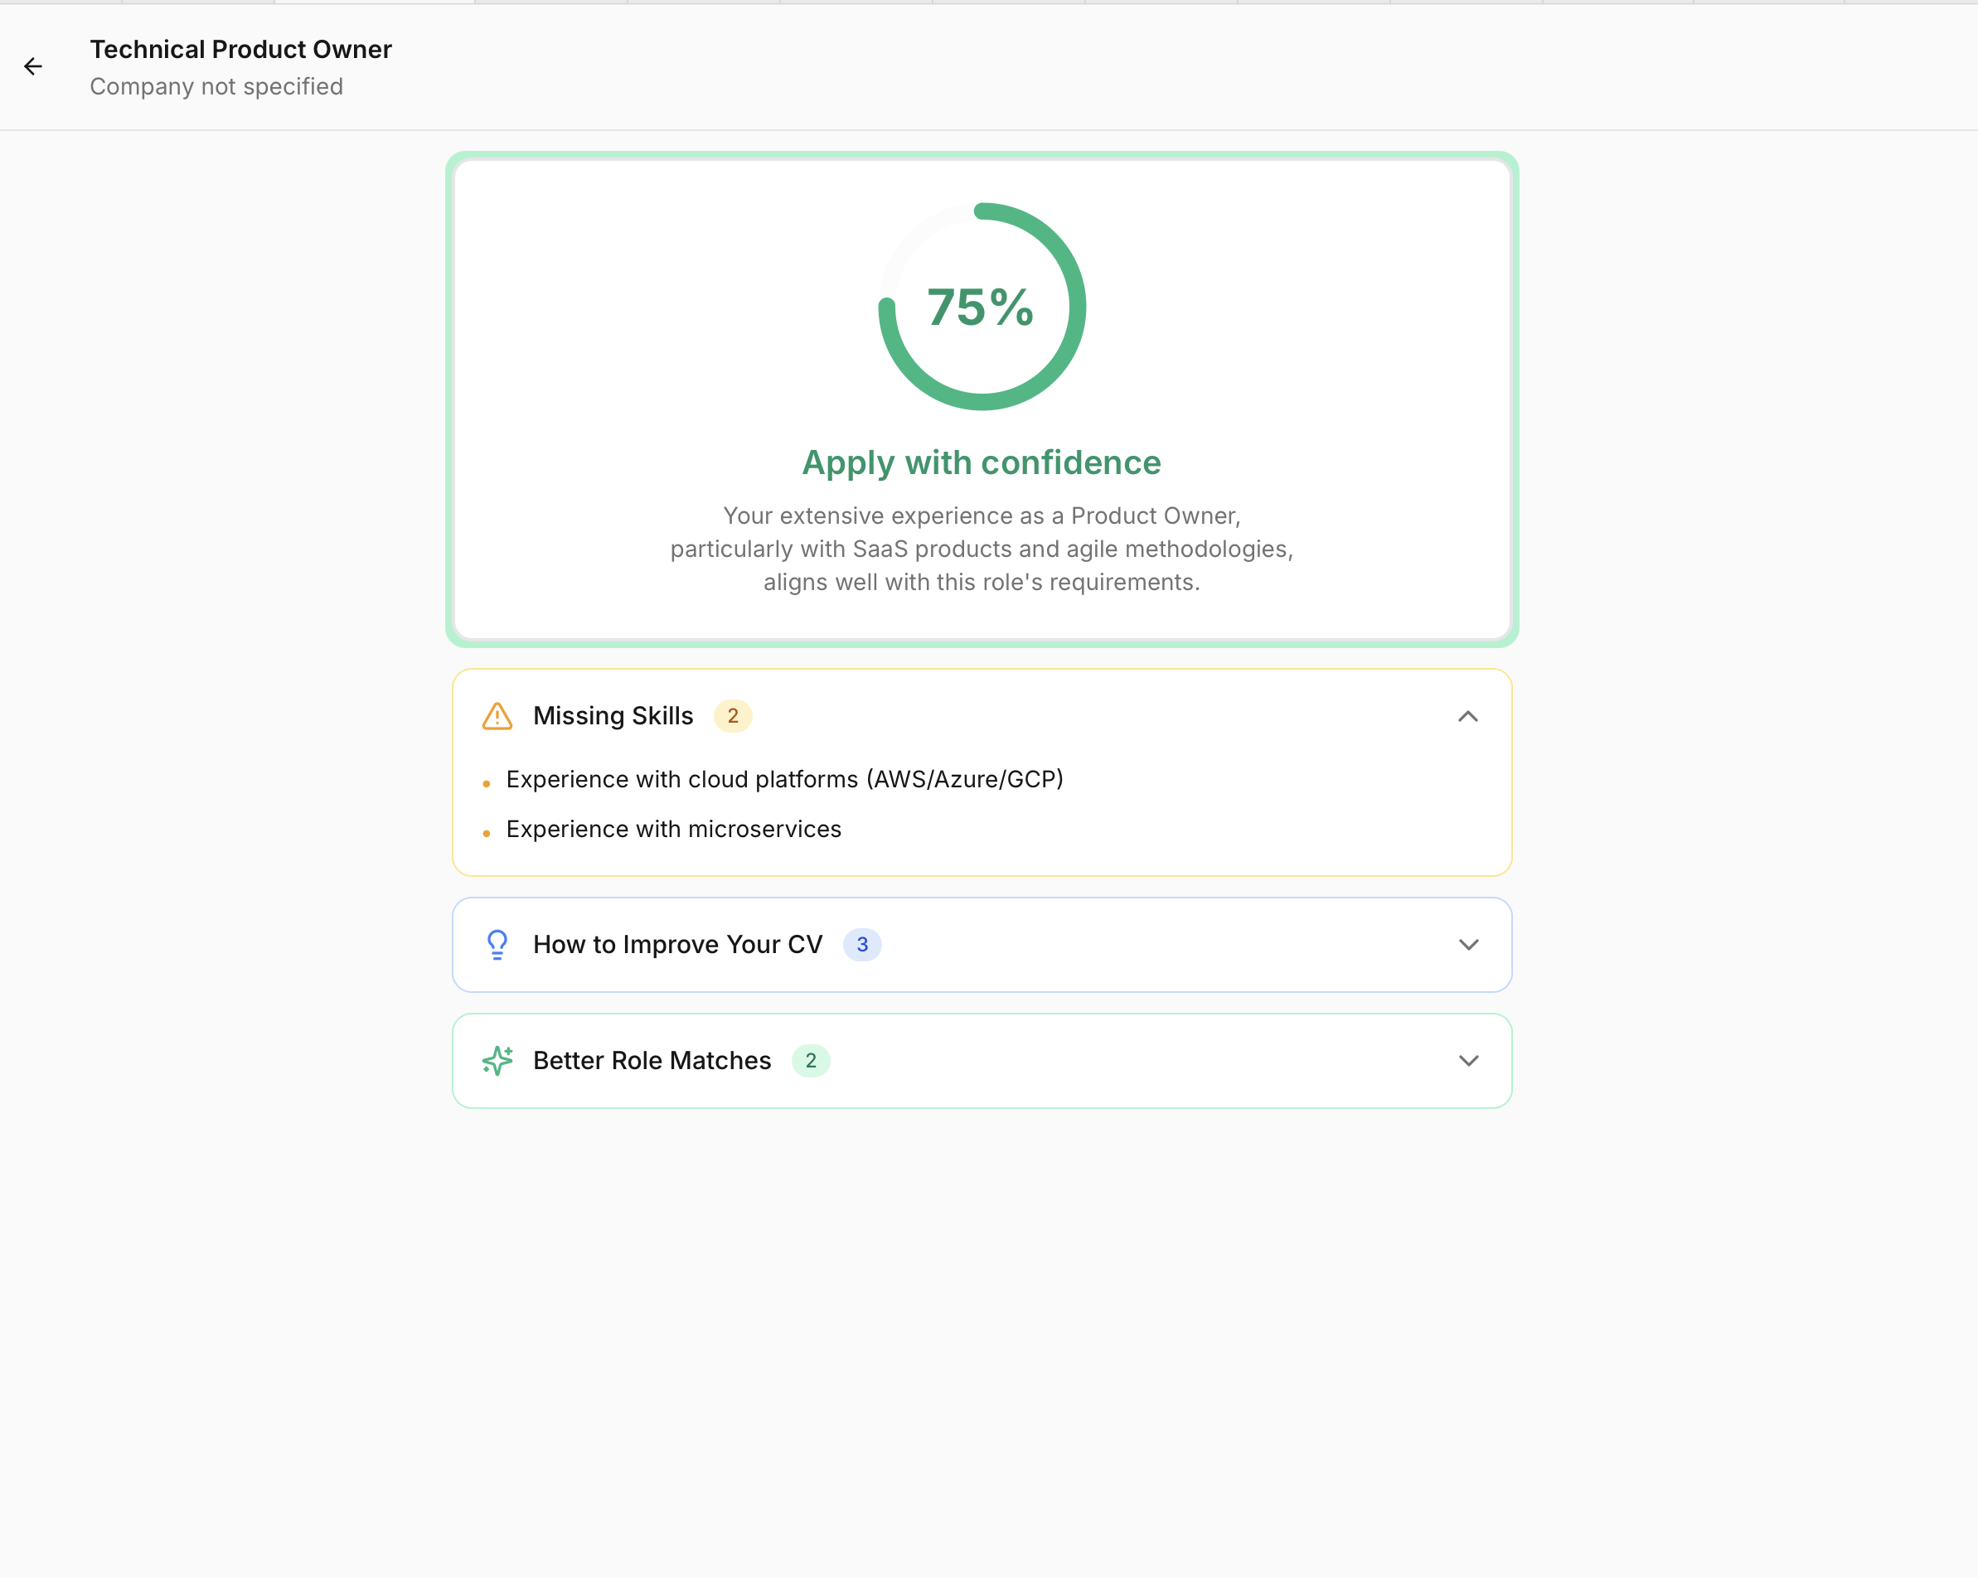
Task: Click the match summary card text
Action: [981, 549]
